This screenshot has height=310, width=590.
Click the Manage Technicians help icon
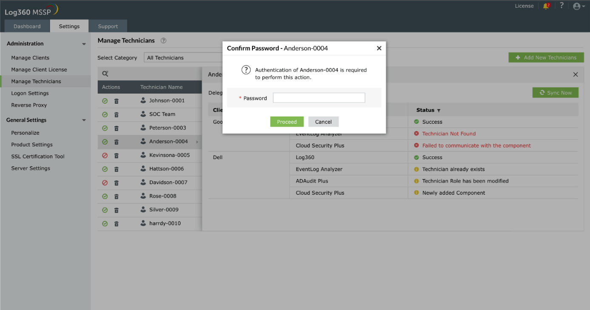click(x=163, y=41)
